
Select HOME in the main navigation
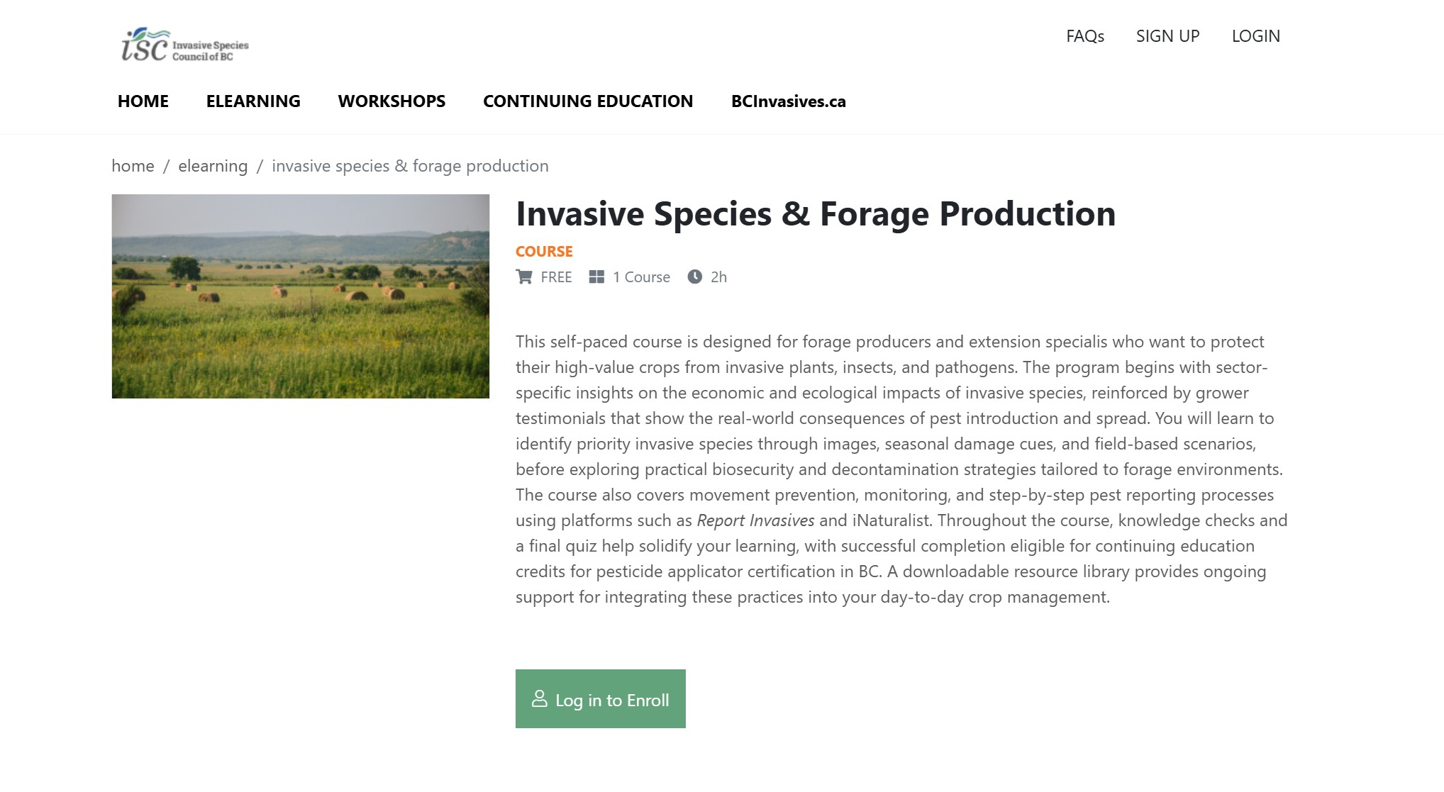pos(143,101)
